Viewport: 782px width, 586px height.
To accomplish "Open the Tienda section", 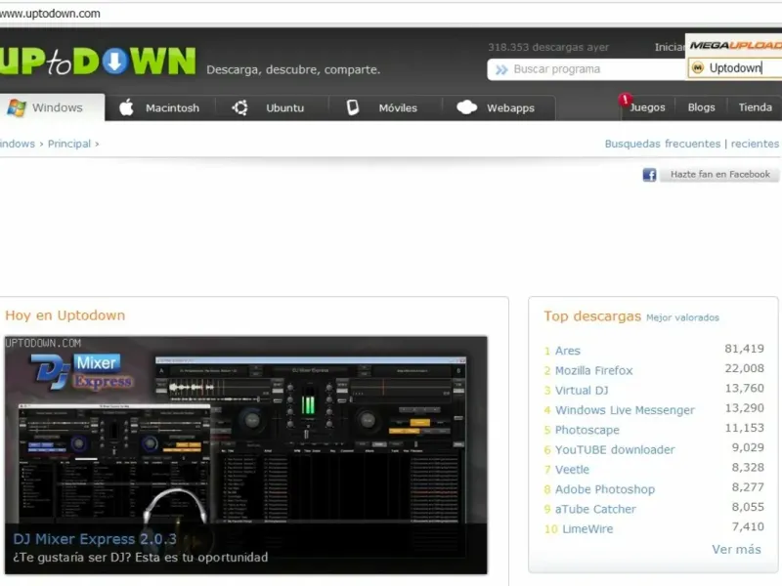I will [755, 107].
